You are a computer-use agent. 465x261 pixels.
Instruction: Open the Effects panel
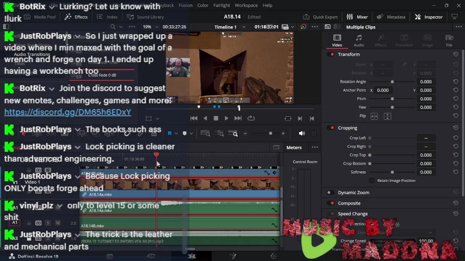pyautogui.click(x=76, y=17)
